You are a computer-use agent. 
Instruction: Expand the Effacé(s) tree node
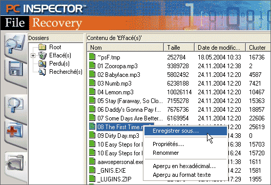pyautogui.click(x=33, y=55)
